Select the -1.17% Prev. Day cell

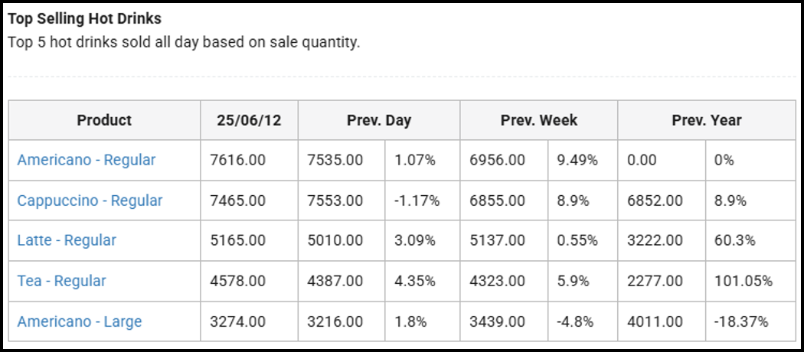pyautogui.click(x=417, y=200)
